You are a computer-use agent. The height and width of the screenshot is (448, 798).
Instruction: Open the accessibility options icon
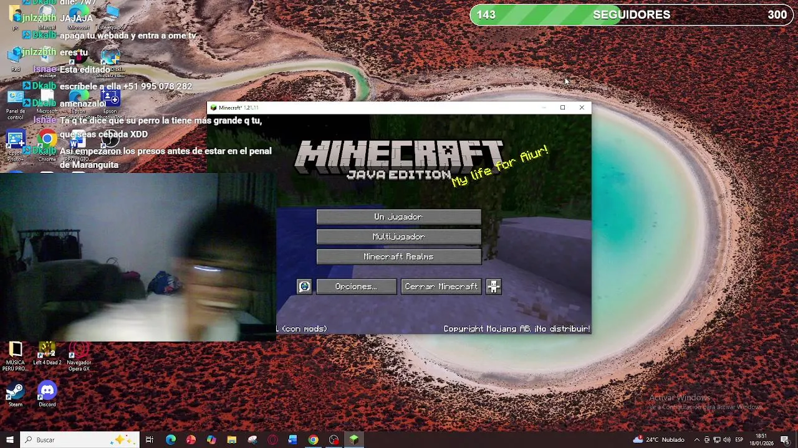point(494,286)
